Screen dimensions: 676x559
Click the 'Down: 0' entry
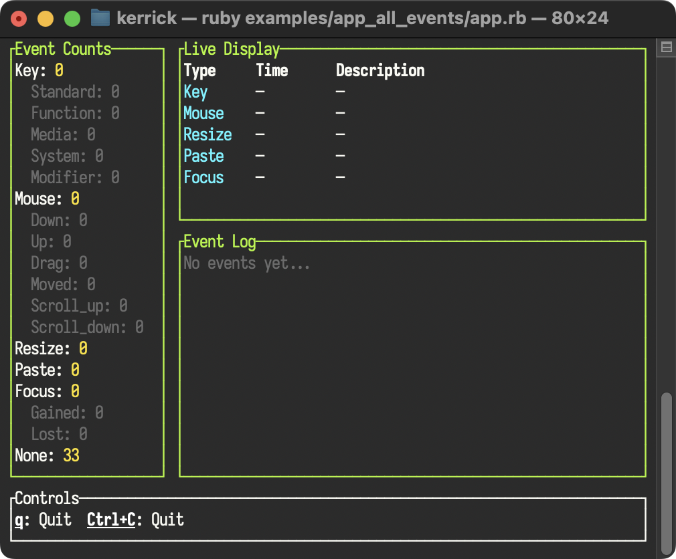point(59,220)
